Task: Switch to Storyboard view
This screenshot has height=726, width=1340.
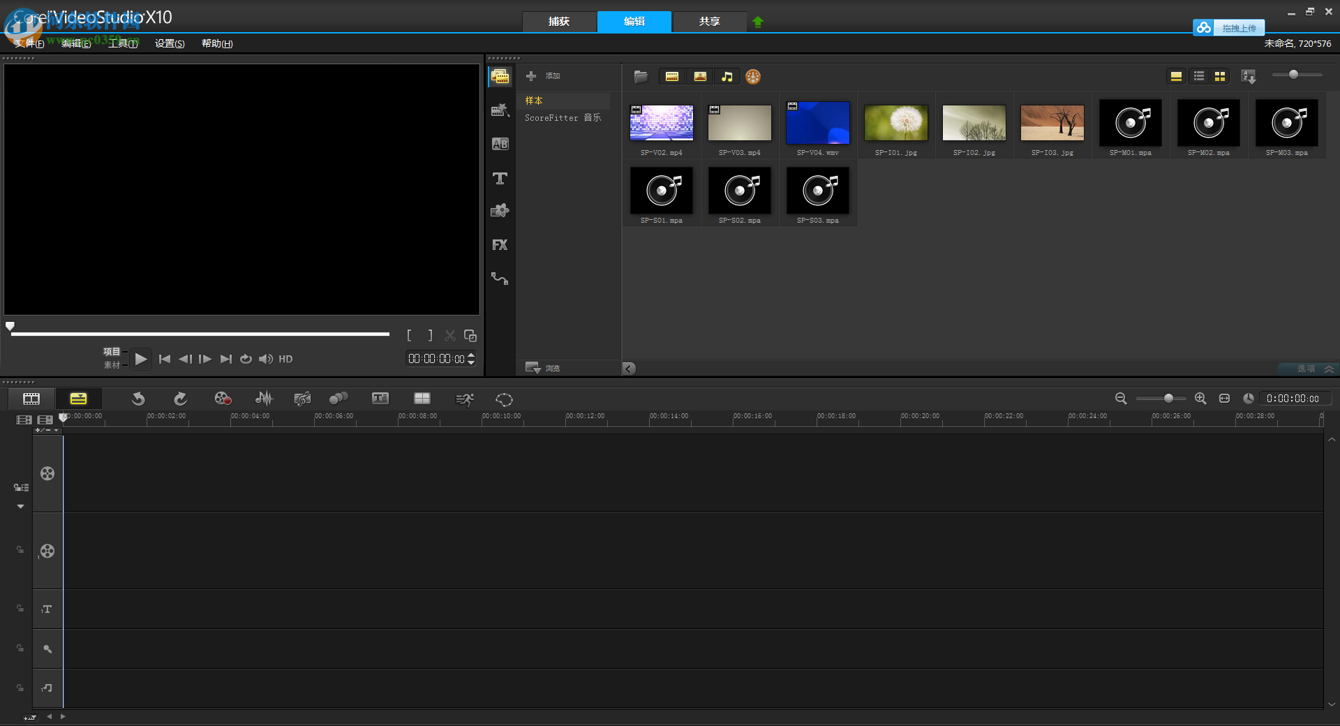Action: pyautogui.click(x=31, y=399)
